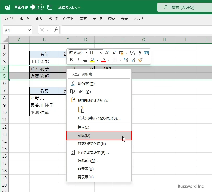The image size is (212, 192).
Task: Expand the Borders dropdown arrow
Action: [x=120, y=60]
